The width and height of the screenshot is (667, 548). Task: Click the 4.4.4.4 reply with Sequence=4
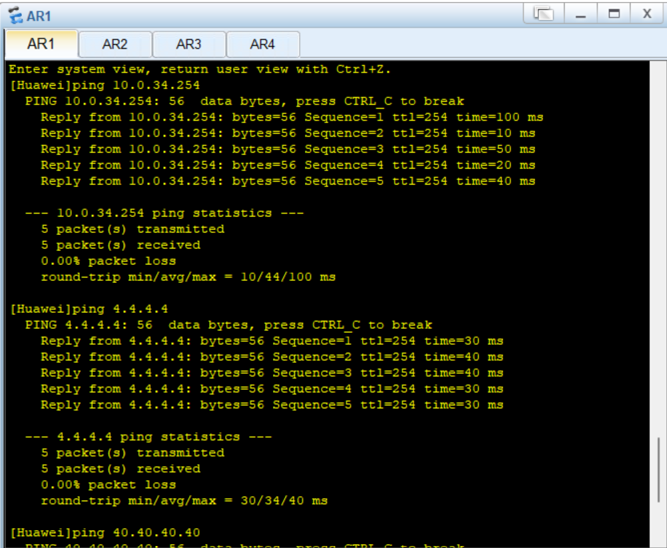[x=272, y=389]
